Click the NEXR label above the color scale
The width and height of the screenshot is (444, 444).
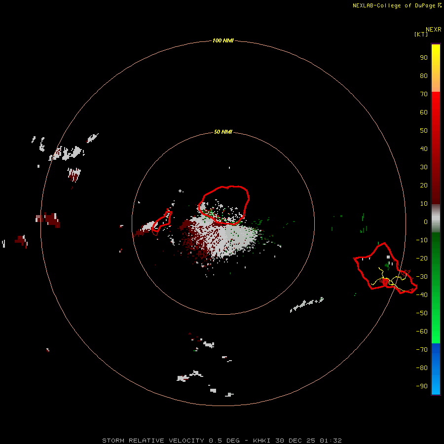click(434, 30)
